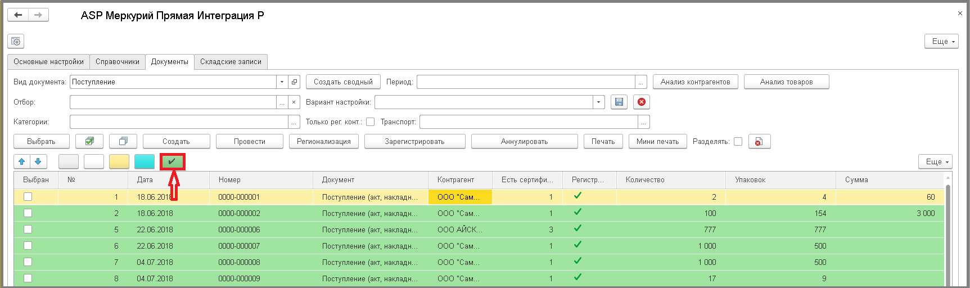Select the cyan color filter swatch
The height and width of the screenshot is (288, 970).
145,161
